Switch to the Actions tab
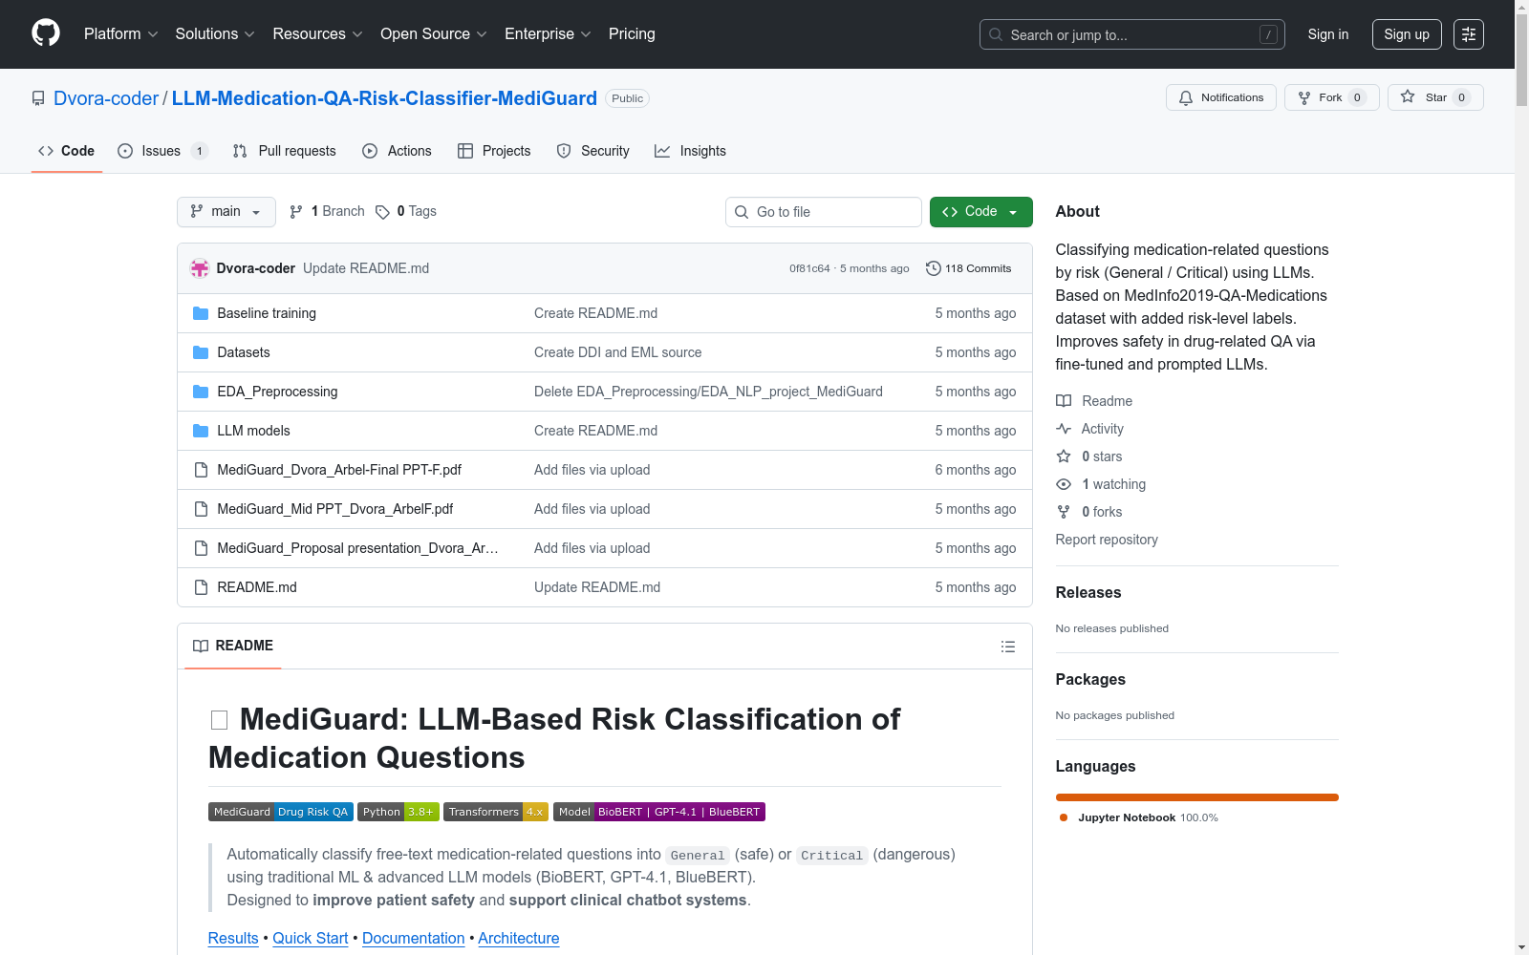1529x955 pixels. pos(397,151)
